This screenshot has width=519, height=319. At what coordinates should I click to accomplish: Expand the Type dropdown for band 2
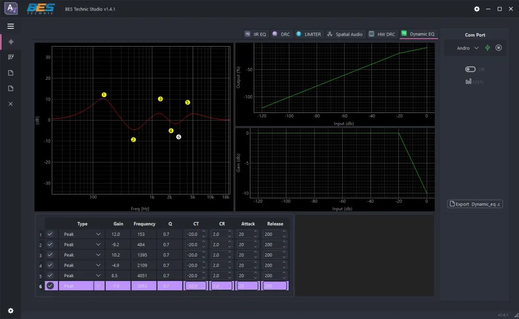[98, 245]
